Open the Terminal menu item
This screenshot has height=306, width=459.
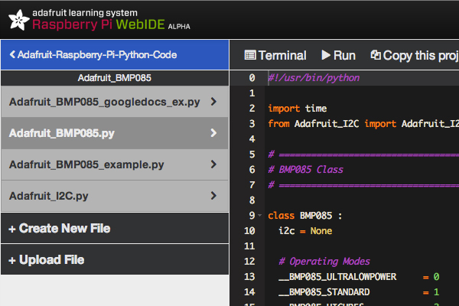[282, 55]
